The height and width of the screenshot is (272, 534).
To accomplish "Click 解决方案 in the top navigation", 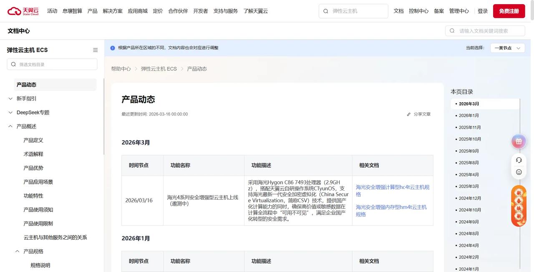I will [113, 11].
